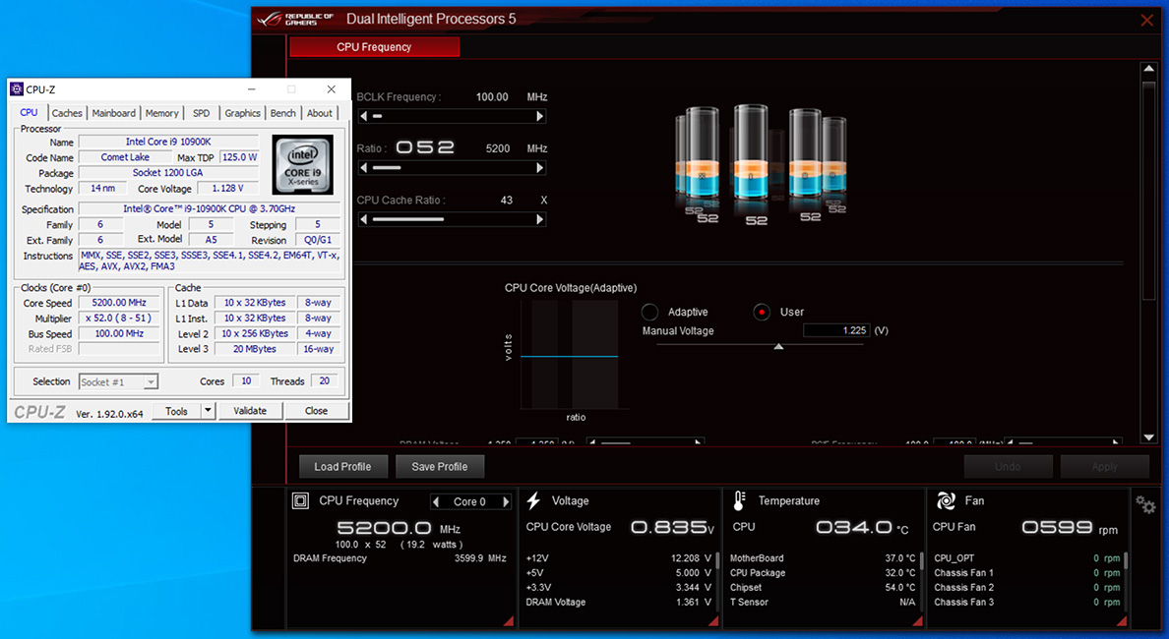Select the Adaptive voltage mode radio button

coord(650,312)
